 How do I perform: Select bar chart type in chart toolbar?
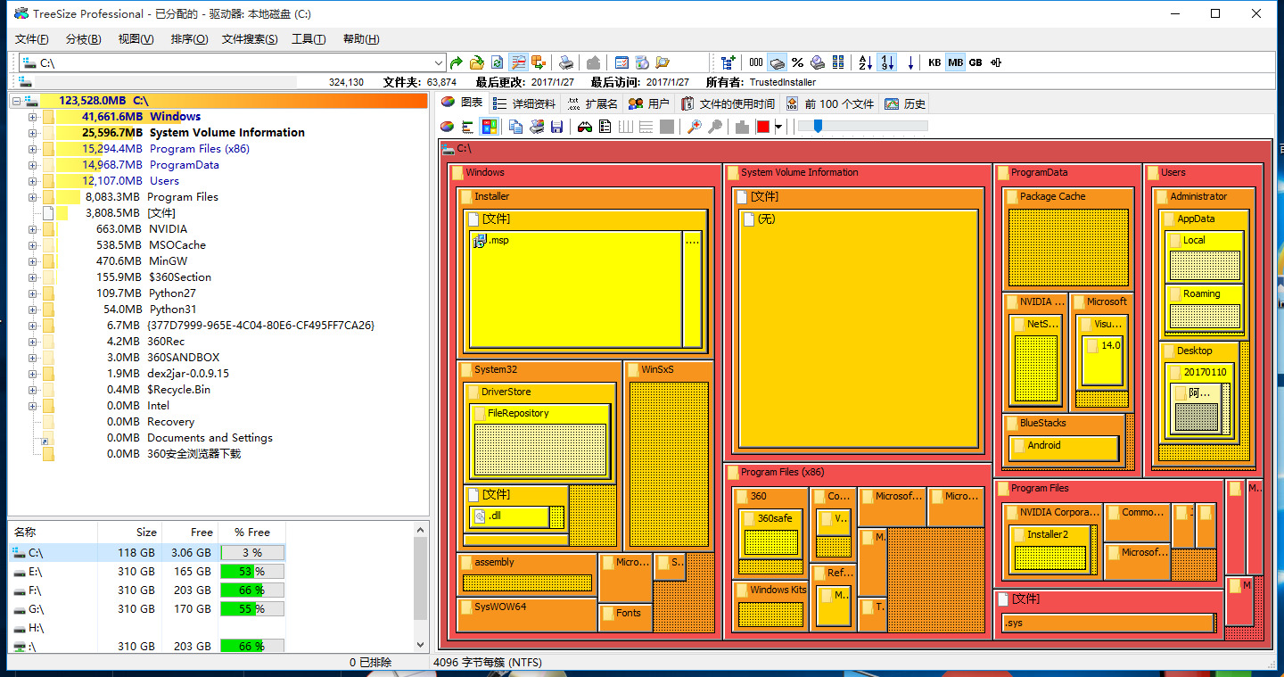click(x=468, y=127)
